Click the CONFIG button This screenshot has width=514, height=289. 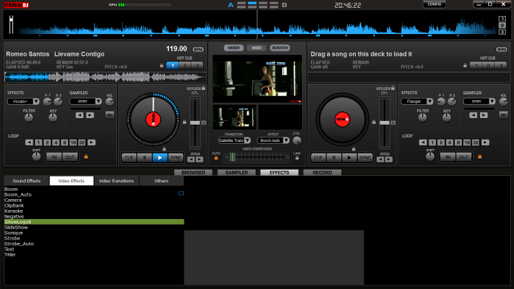[x=434, y=4]
